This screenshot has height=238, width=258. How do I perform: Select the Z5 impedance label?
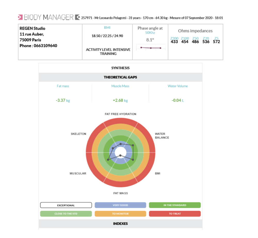[x=216, y=38]
